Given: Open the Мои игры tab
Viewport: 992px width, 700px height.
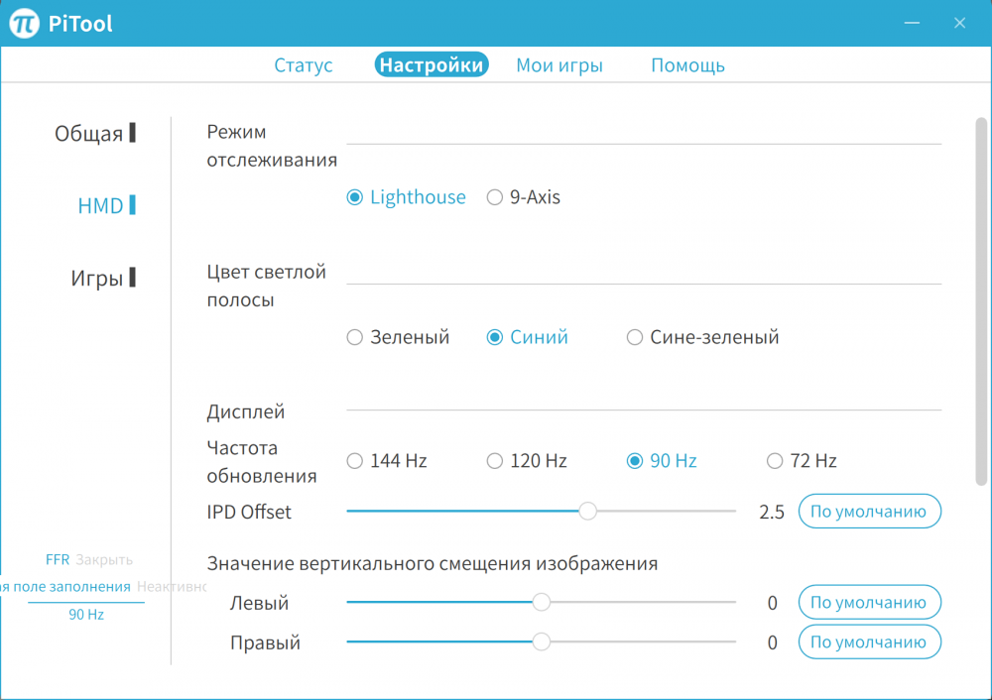Looking at the screenshot, I should click(x=559, y=64).
